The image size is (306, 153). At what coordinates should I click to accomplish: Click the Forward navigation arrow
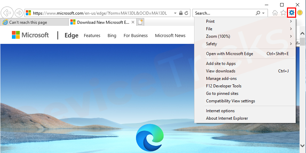[x=19, y=13]
